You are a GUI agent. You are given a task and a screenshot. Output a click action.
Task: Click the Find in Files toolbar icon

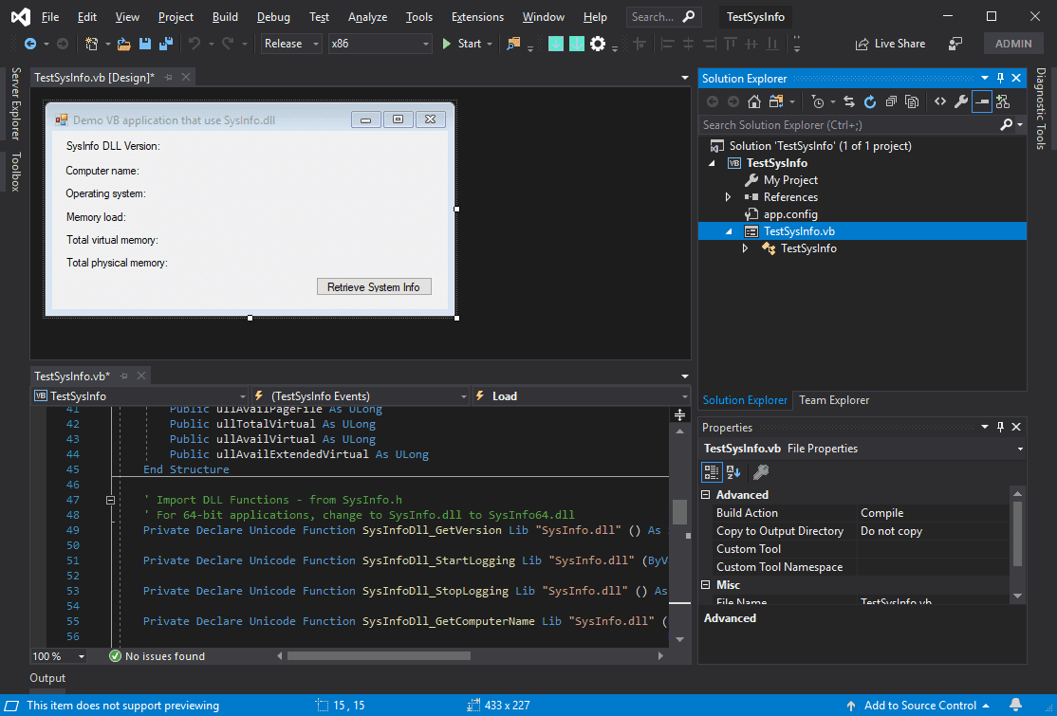click(x=513, y=44)
